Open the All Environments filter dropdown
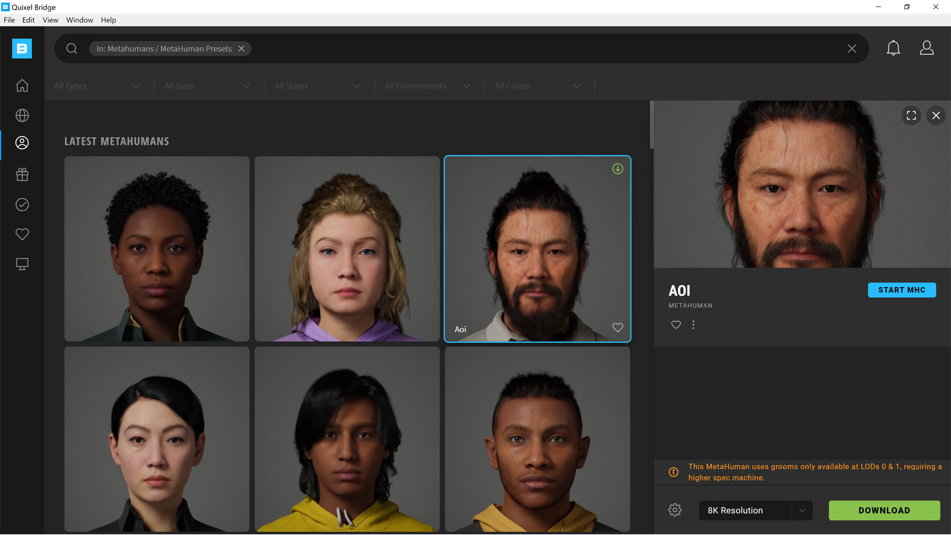Screen dimensions: 951x535 427,86
